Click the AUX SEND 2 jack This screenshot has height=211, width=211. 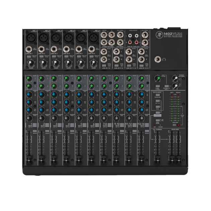120,43
